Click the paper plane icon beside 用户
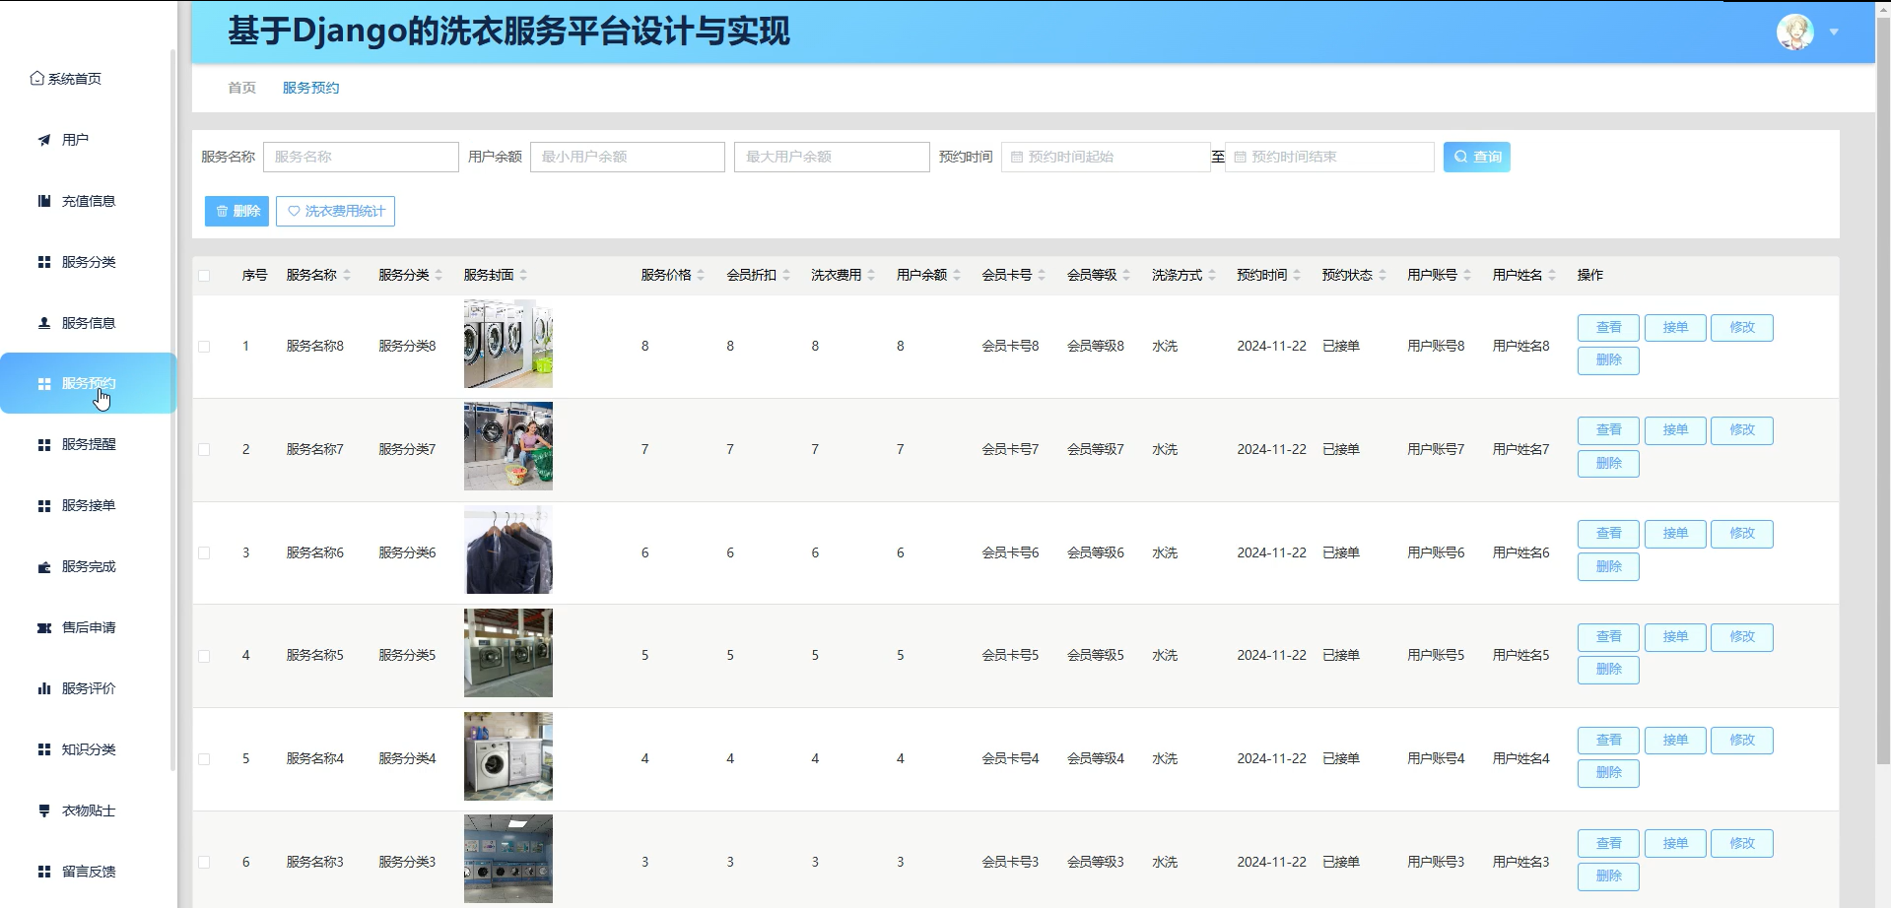Screen dimensions: 1891x908 [x=44, y=140]
